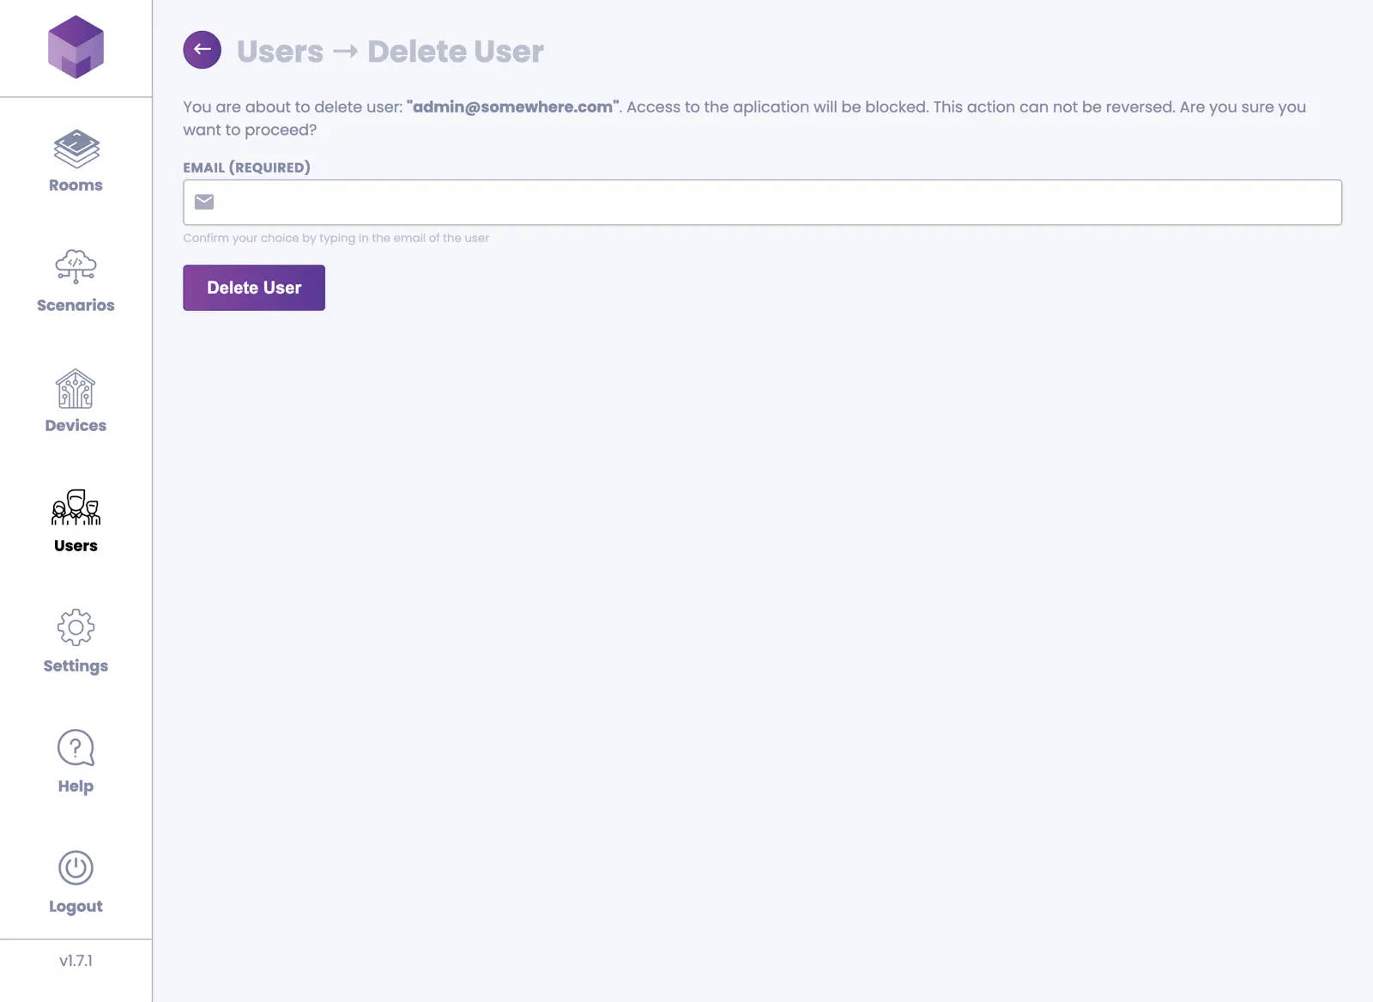Click the bold admin@somewhere.com email text
The image size is (1373, 1002).
[x=512, y=107]
